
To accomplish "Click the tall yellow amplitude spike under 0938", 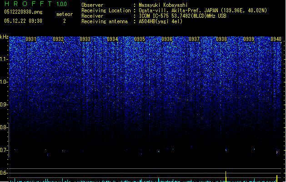I will [226, 177].
